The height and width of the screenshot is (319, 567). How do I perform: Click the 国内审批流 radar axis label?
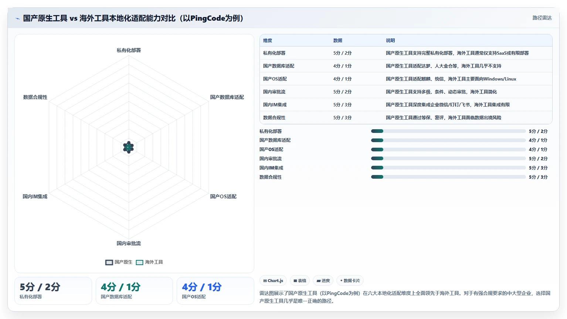pos(129,243)
